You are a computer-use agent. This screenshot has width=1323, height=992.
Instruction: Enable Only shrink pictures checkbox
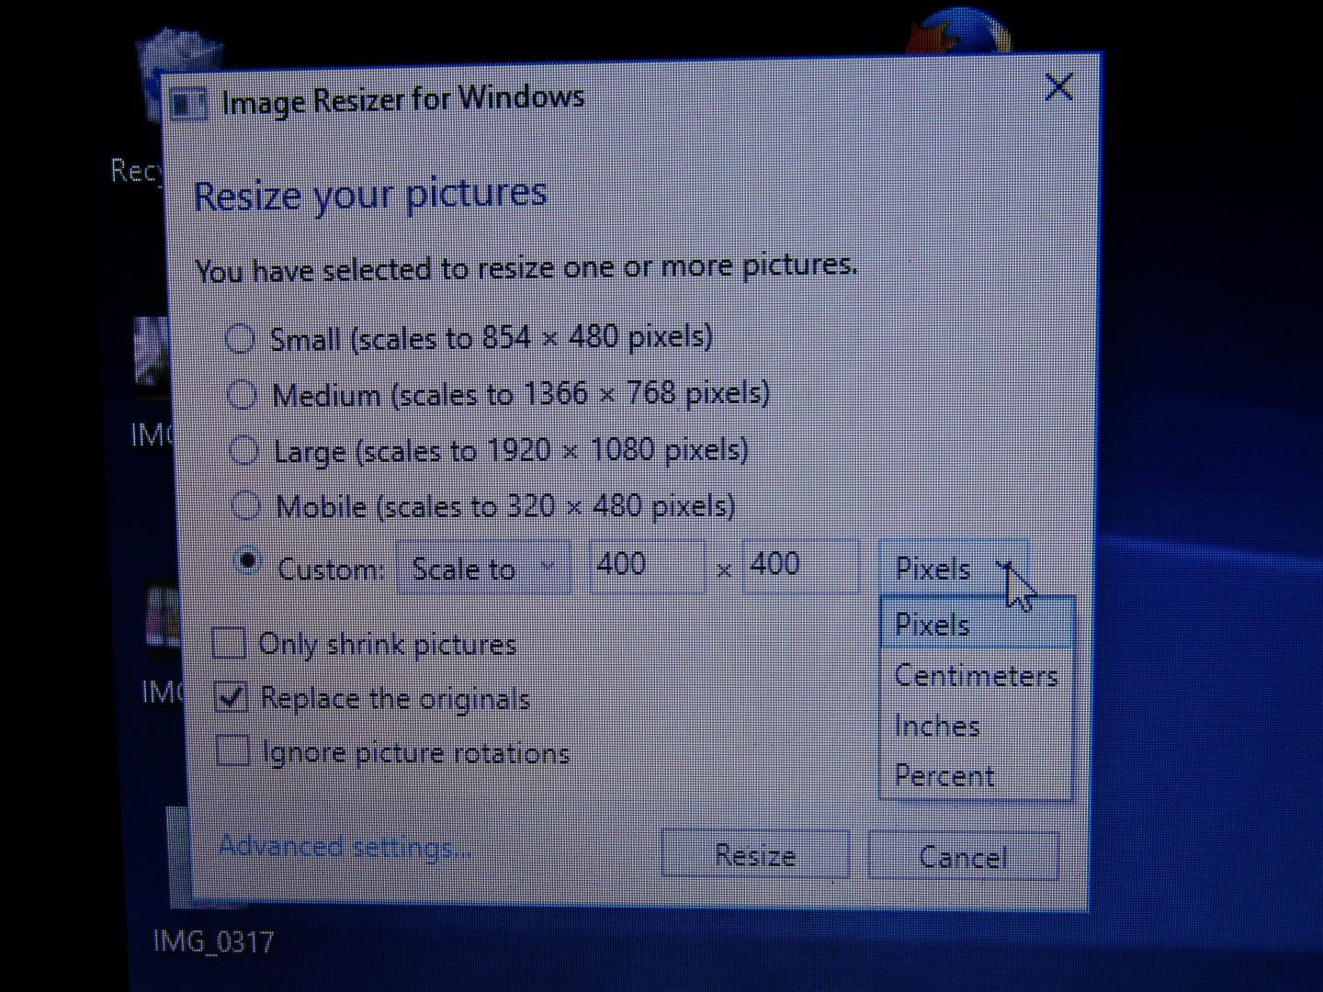tap(229, 643)
